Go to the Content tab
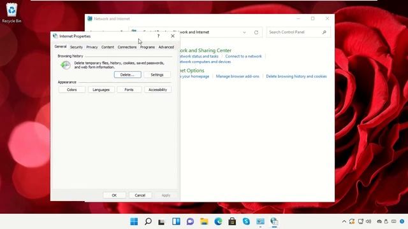The height and width of the screenshot is (229, 408). [x=108, y=47]
